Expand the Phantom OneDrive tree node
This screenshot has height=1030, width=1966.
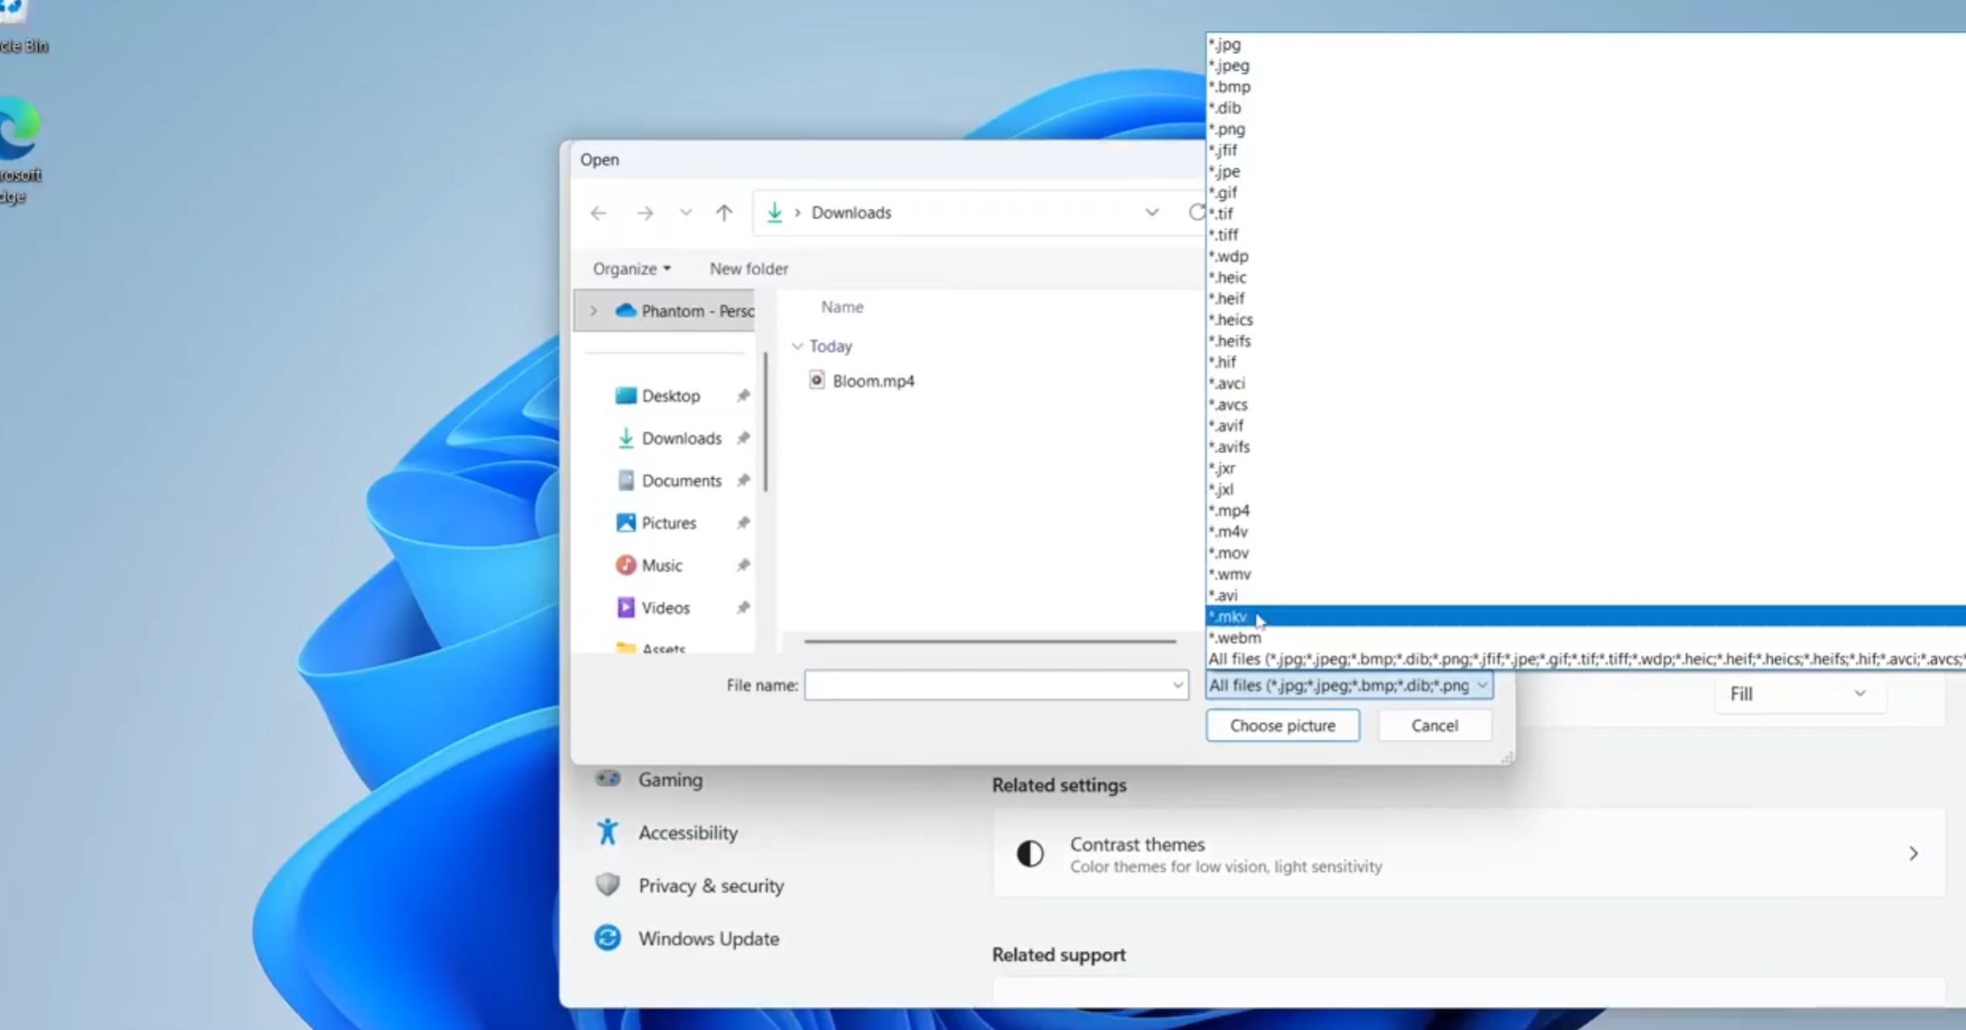click(593, 311)
